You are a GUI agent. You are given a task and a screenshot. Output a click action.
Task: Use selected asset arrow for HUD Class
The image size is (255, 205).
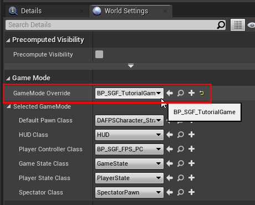click(170, 135)
